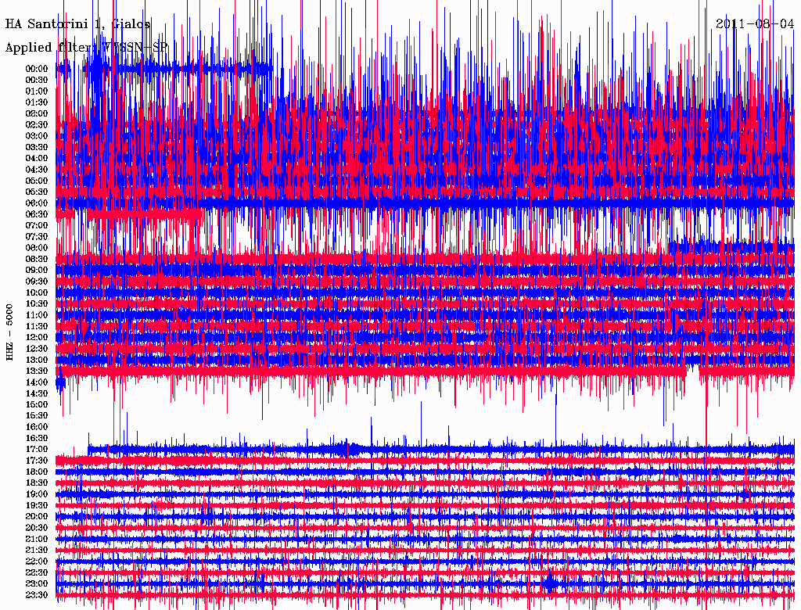
Task: Select the 15:00 time label
Action: point(37,404)
